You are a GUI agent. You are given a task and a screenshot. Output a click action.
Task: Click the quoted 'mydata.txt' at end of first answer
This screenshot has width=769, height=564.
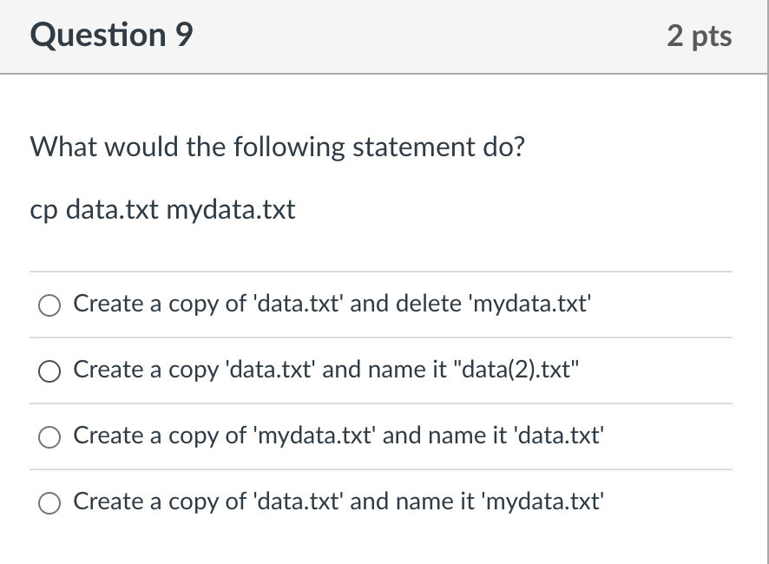530,304
